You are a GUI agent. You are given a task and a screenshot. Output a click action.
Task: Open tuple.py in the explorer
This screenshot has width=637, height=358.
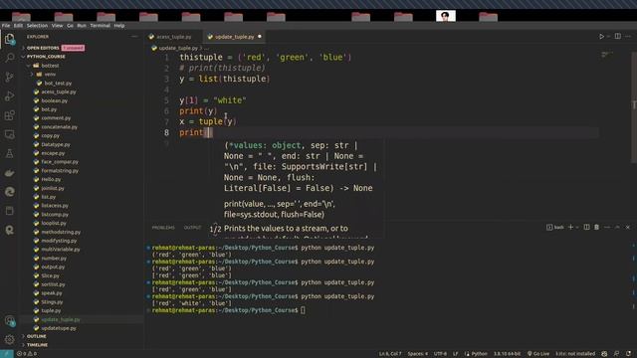point(51,310)
